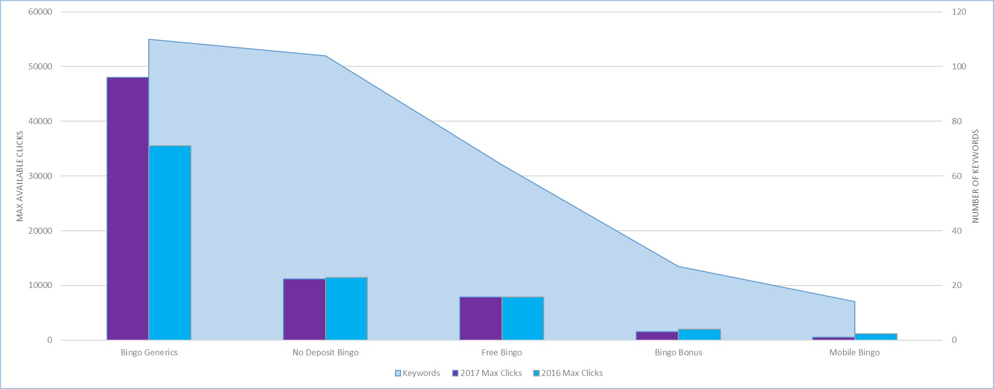Click the blue 2016 Bingo Bonus bar
Image resolution: width=994 pixels, height=389 pixels.
coord(699,335)
